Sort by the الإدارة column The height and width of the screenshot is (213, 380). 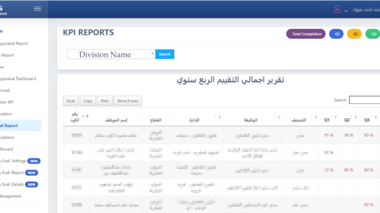point(197,117)
